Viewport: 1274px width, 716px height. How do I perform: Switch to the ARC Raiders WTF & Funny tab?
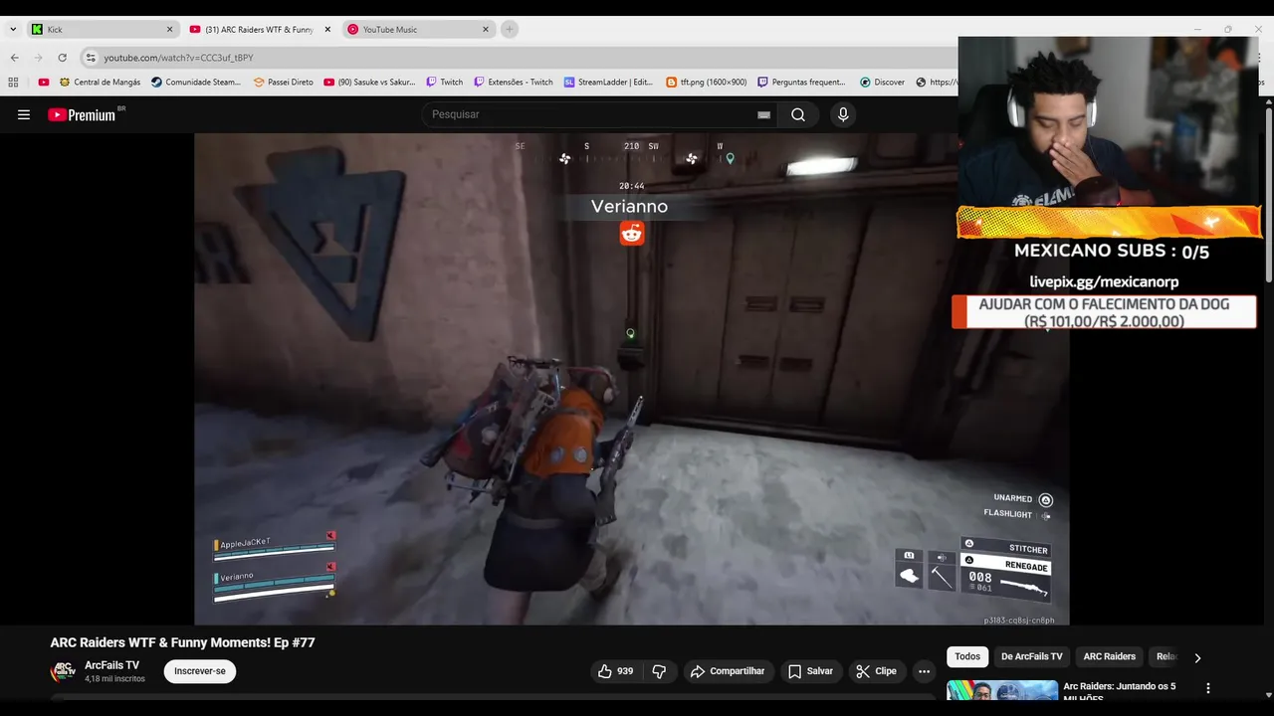tap(258, 30)
